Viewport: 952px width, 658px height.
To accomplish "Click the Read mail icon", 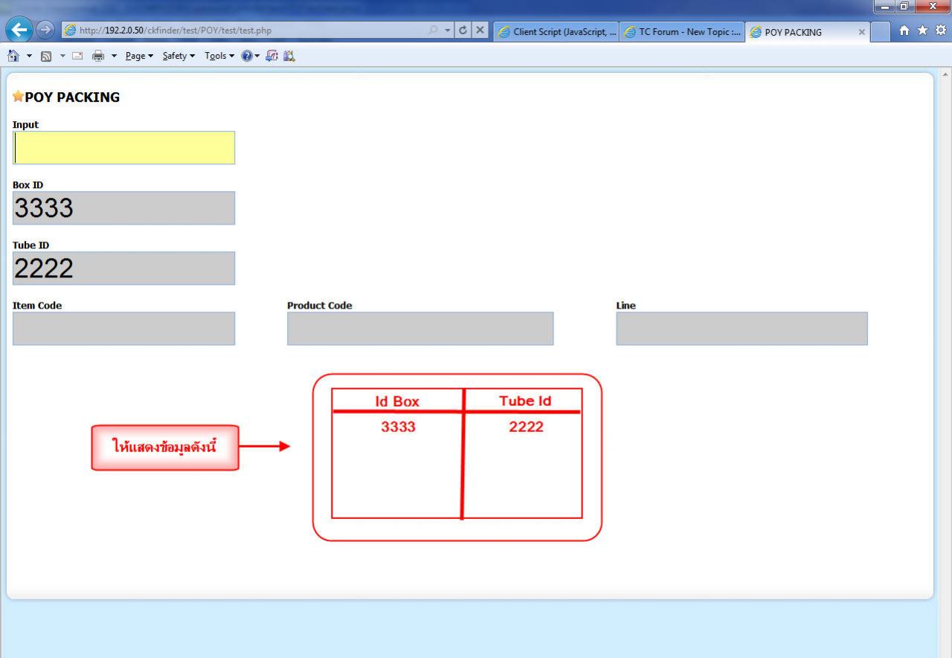I will [77, 56].
